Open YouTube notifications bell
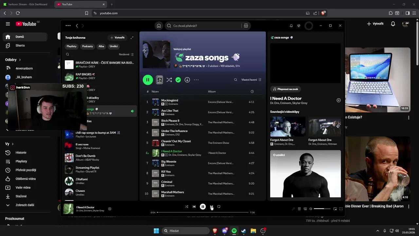419x236 pixels. click(x=393, y=24)
